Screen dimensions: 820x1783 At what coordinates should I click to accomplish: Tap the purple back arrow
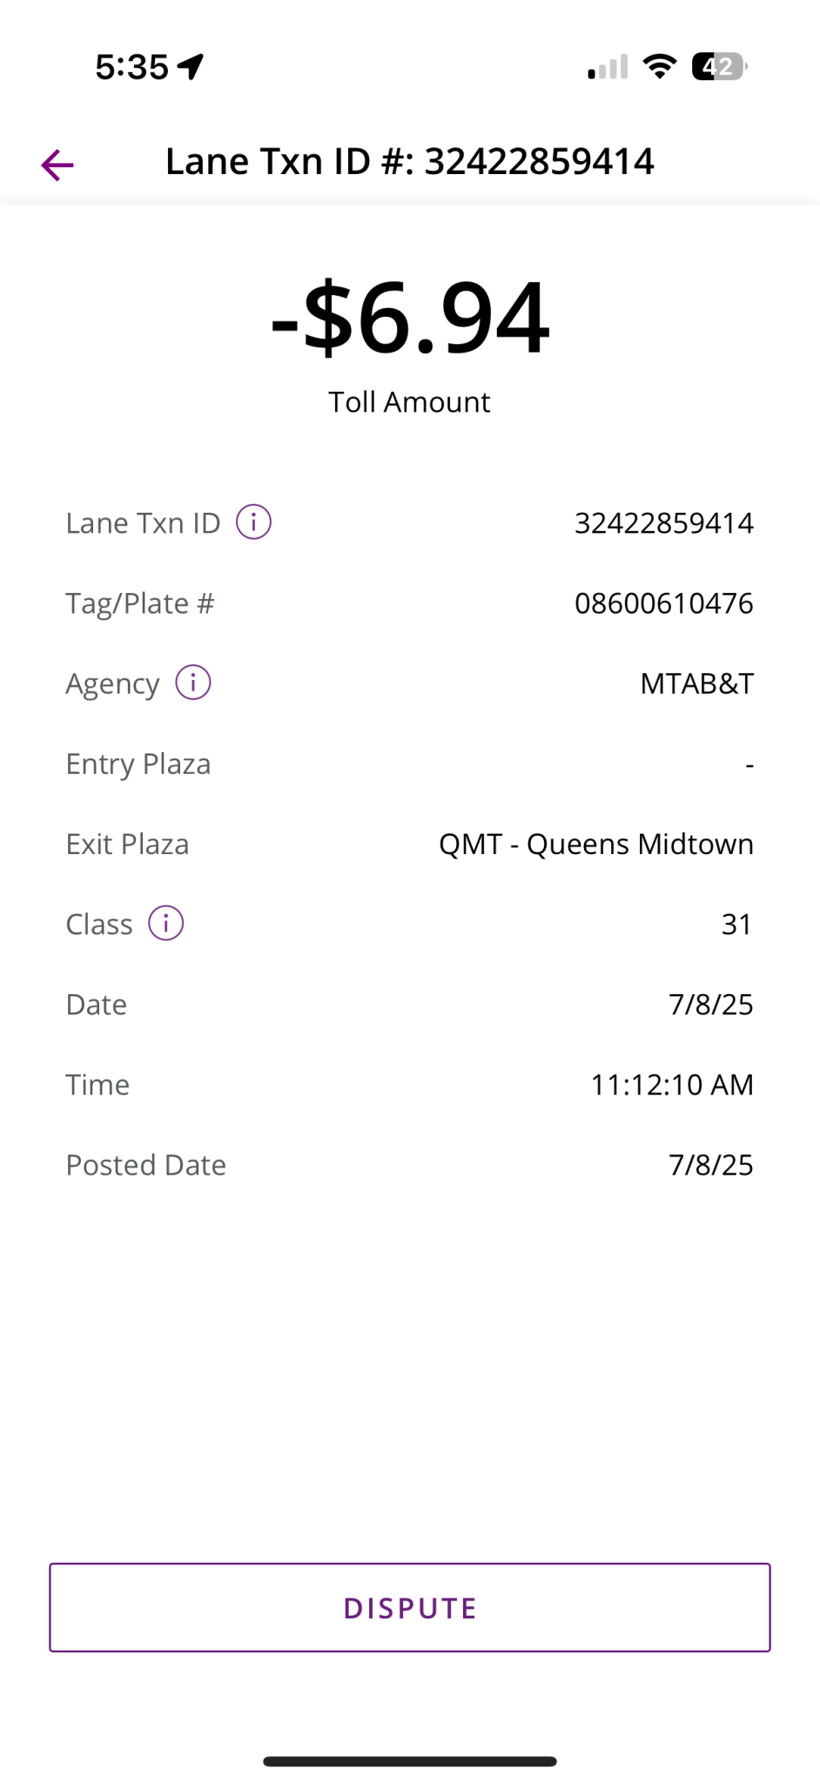pos(57,165)
